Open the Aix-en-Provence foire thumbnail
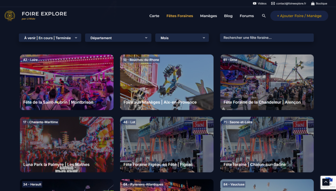336x191 pixels. 166,82
